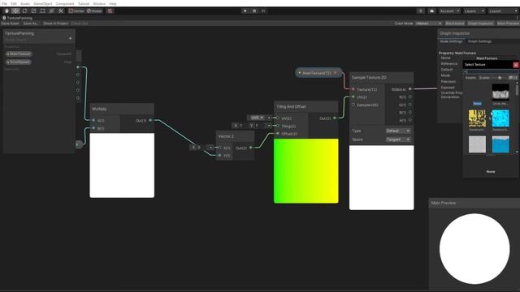The width and height of the screenshot is (520, 292).
Task: Step one frame forward
Action: click(x=263, y=11)
